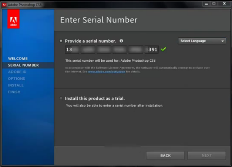This screenshot has width=232, height=167.
Task: Select the Serial Number step in the sidebar
Action: pos(23,65)
